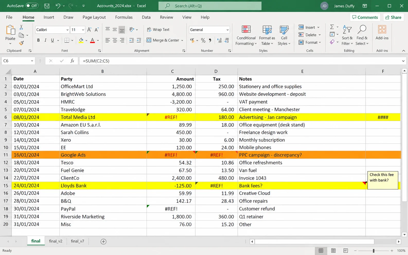408x255 pixels.
Task: Switch to Page Layout view in status bar
Action: (333, 251)
